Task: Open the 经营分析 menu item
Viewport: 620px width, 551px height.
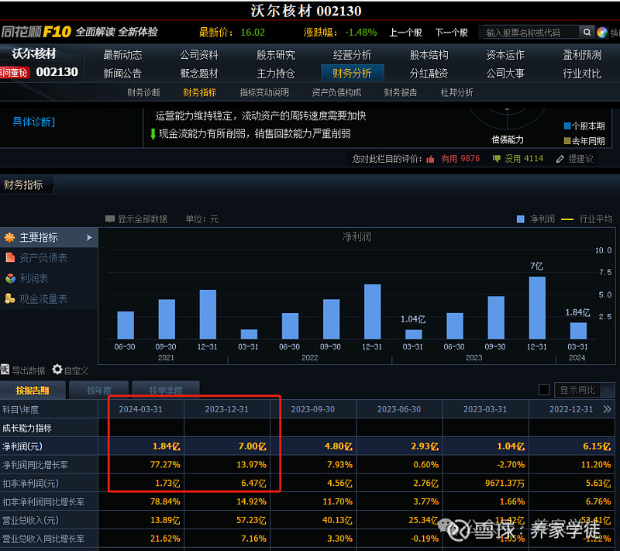Action: 353,55
